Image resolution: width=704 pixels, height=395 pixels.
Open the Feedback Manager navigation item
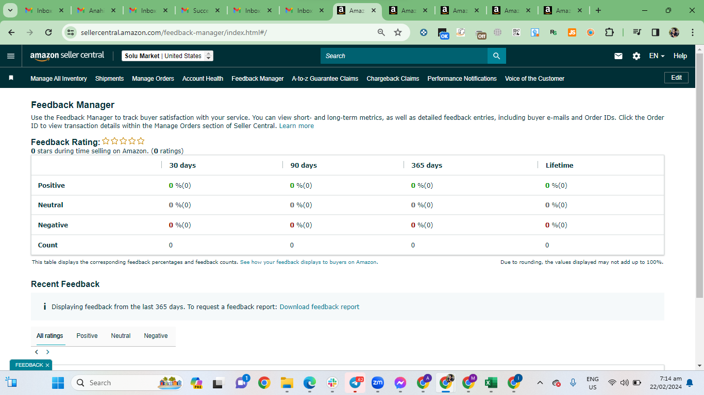(258, 79)
